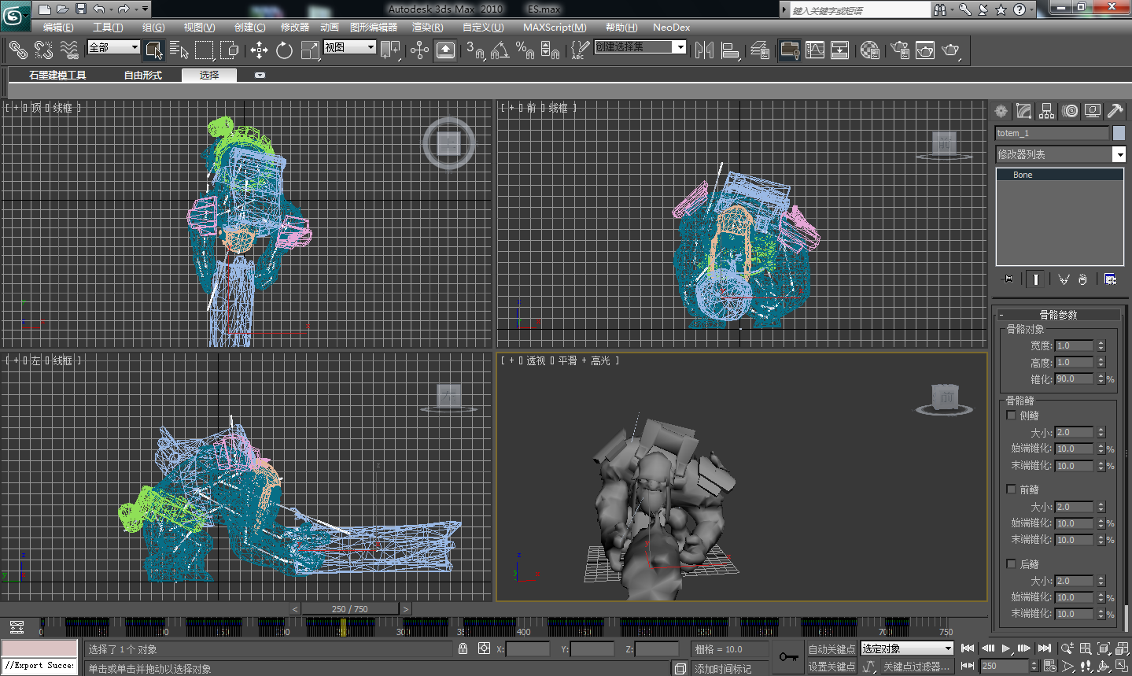The width and height of the screenshot is (1132, 676).
Task: Enable the 前鳍 front fin checkbox
Action: (1011, 489)
